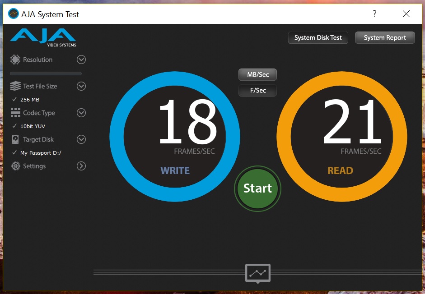Click the Codec Type film strip icon

point(15,113)
